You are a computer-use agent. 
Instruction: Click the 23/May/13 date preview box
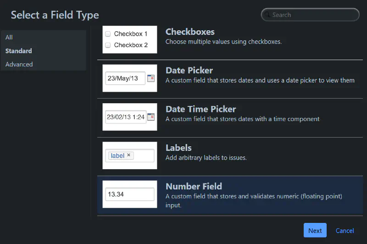tap(125, 78)
